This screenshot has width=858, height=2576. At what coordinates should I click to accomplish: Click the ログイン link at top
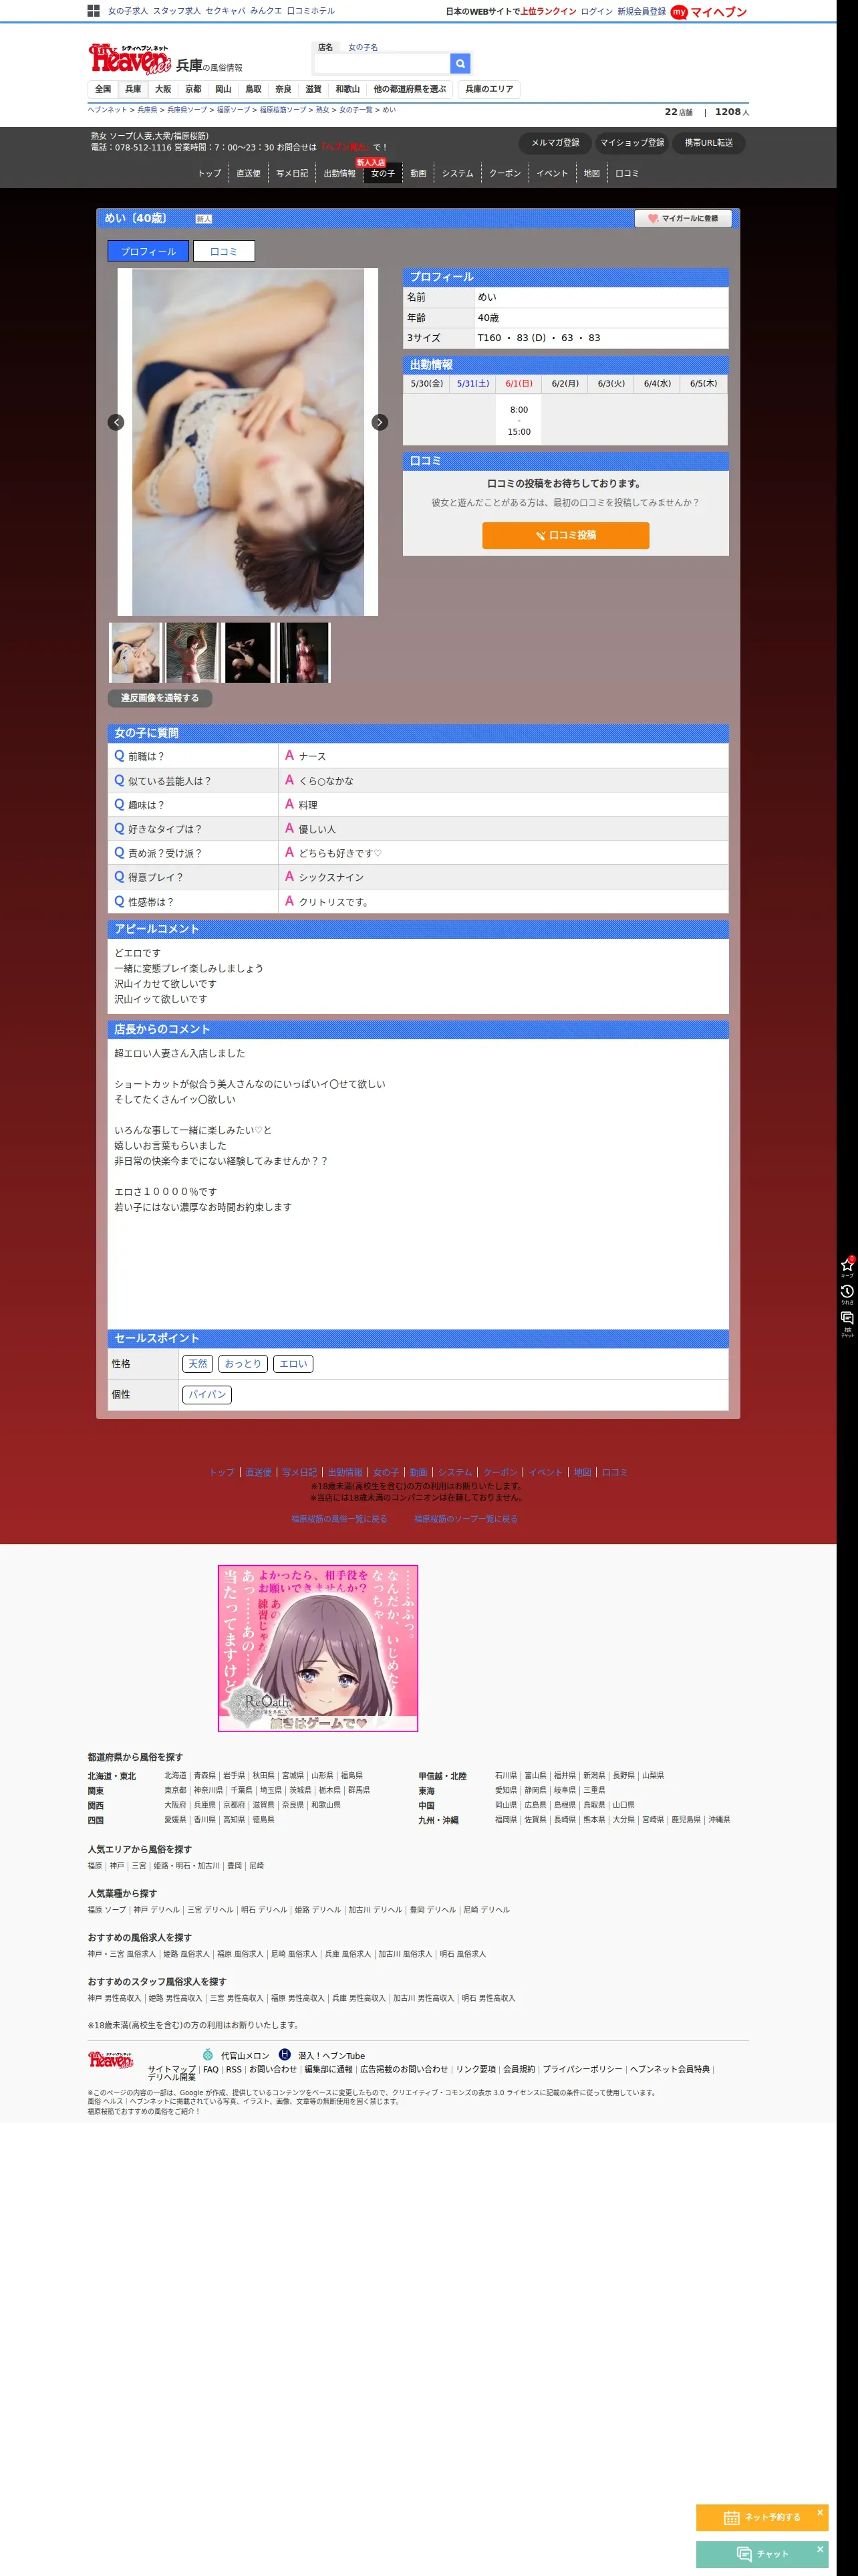tap(596, 12)
